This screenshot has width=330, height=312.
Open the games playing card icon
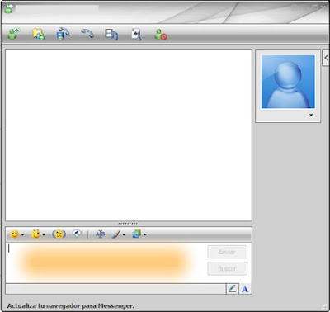136,35
